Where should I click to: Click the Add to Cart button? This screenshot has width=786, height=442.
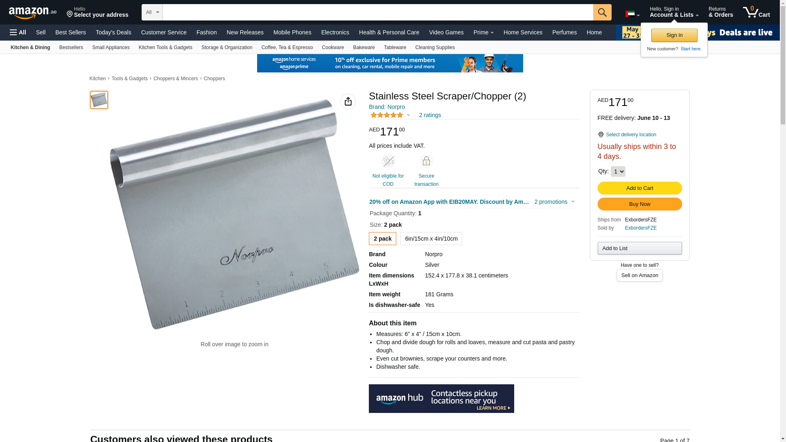[639, 188]
